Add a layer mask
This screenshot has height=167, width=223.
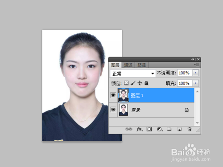pyautogui.click(x=149, y=129)
